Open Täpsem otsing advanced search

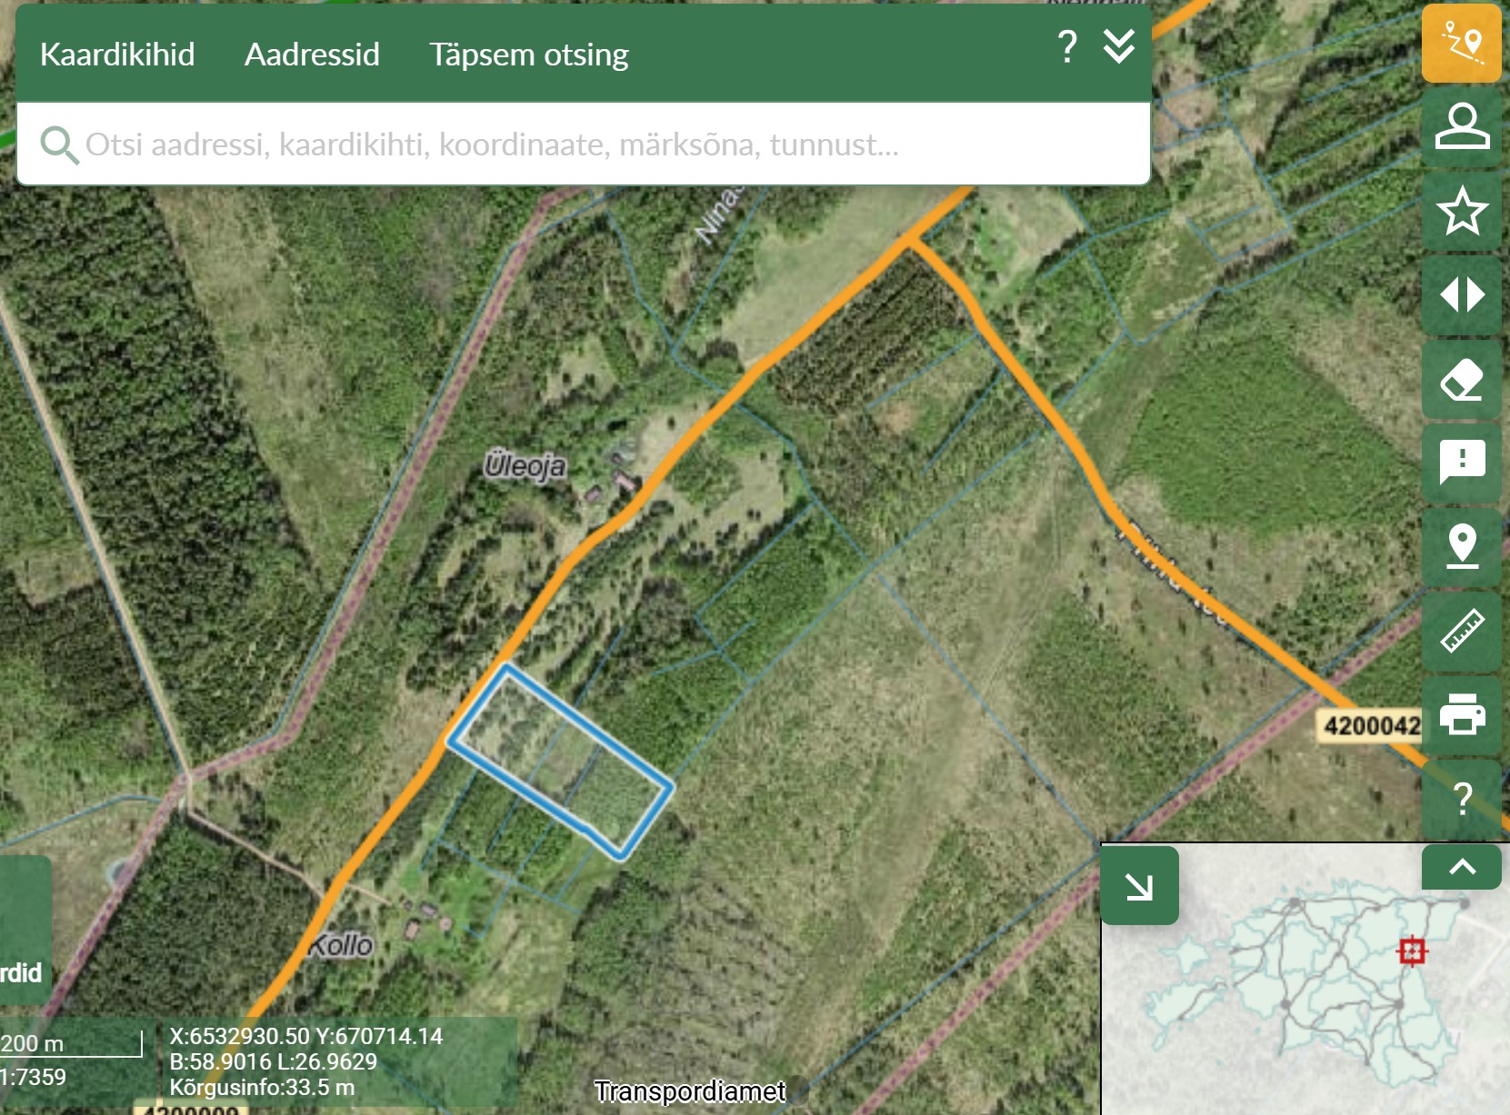528,55
